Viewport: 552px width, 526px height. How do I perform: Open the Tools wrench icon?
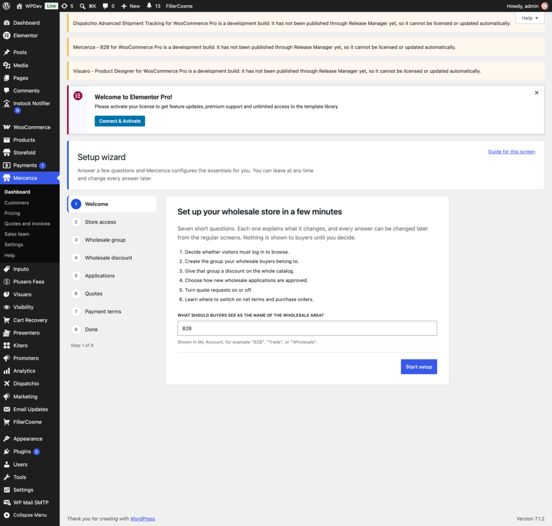(6, 477)
